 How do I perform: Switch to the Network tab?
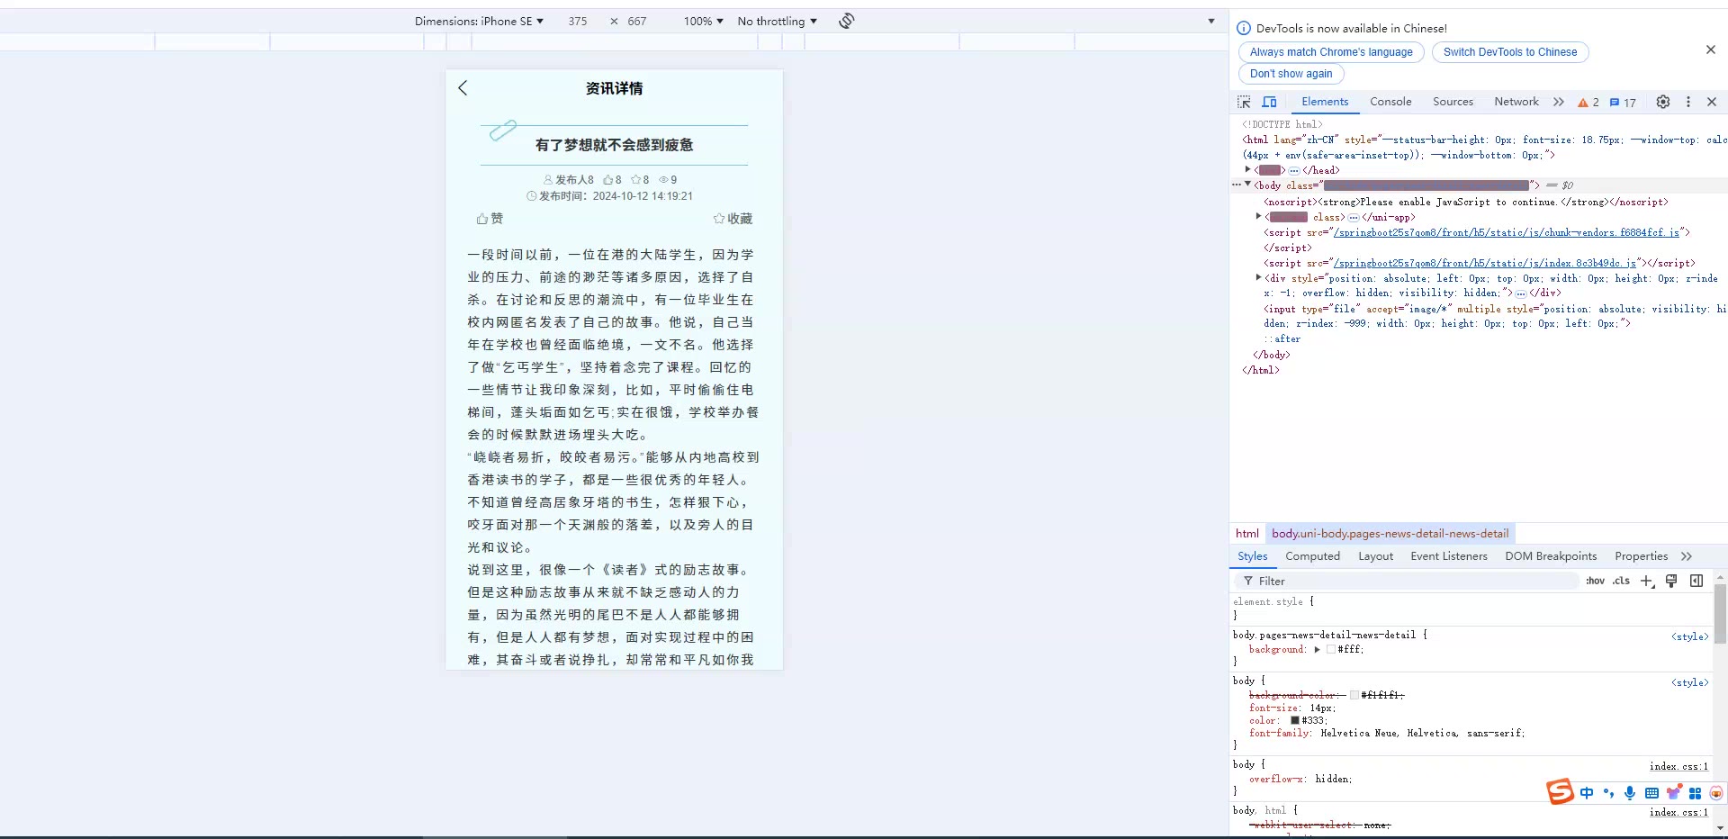pyautogui.click(x=1516, y=102)
